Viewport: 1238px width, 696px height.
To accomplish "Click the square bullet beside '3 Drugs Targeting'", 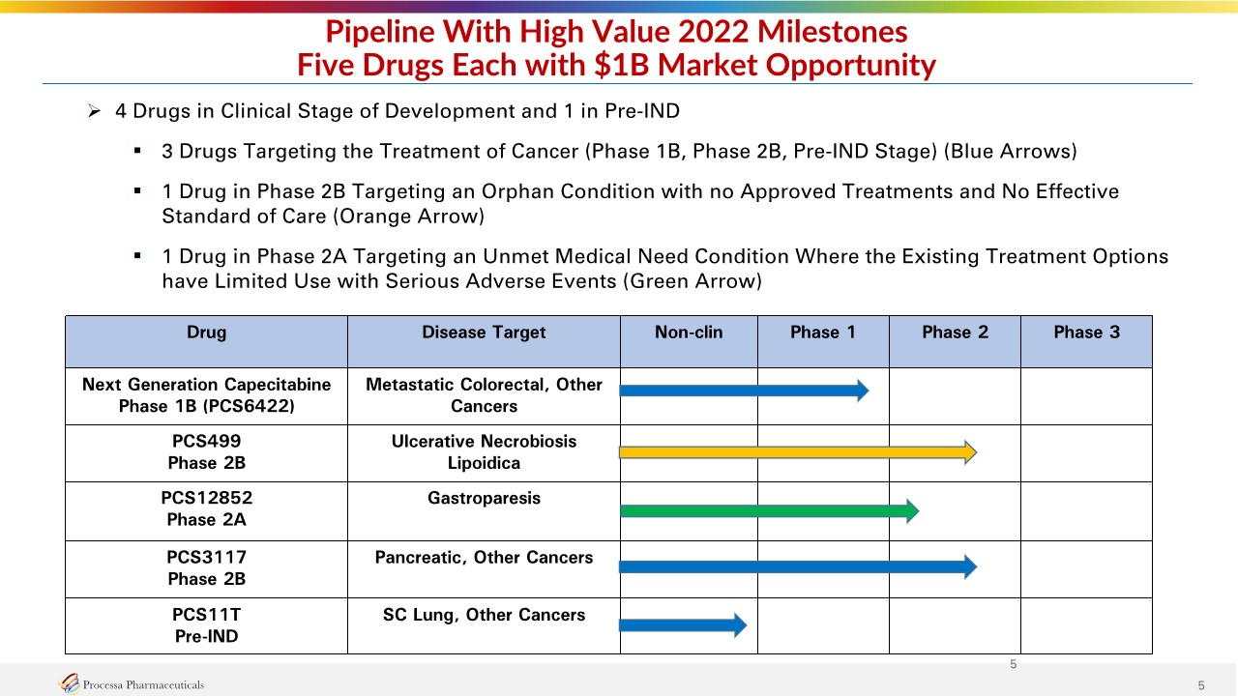I will pos(138,151).
